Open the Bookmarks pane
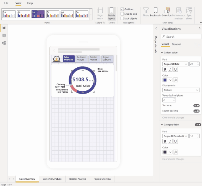This screenshot has height=186, width=202. [x=156, y=12]
